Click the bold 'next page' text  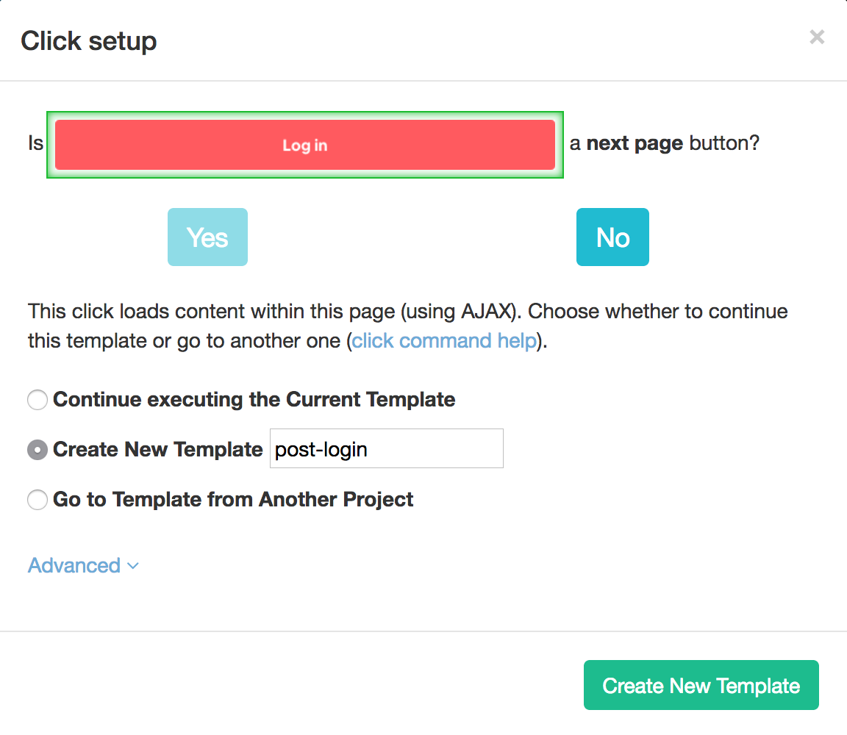point(635,143)
